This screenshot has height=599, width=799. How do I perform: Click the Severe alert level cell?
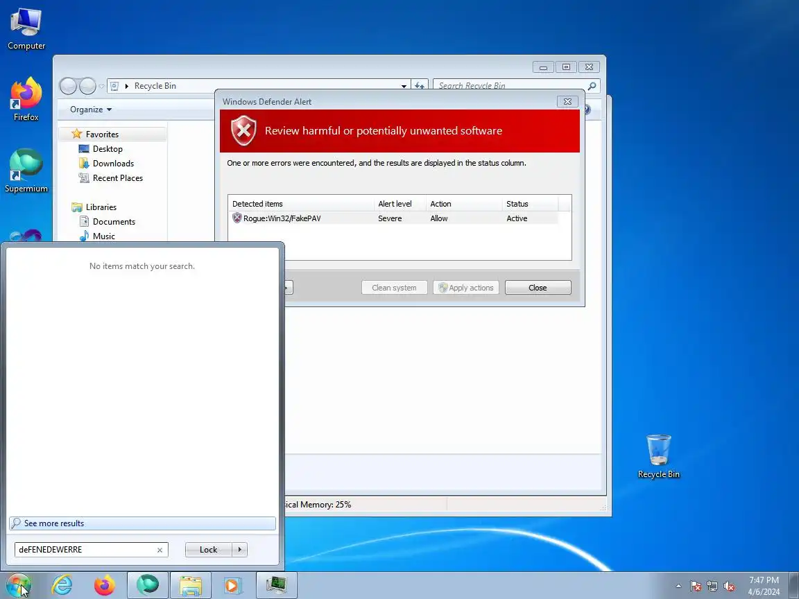click(x=390, y=218)
